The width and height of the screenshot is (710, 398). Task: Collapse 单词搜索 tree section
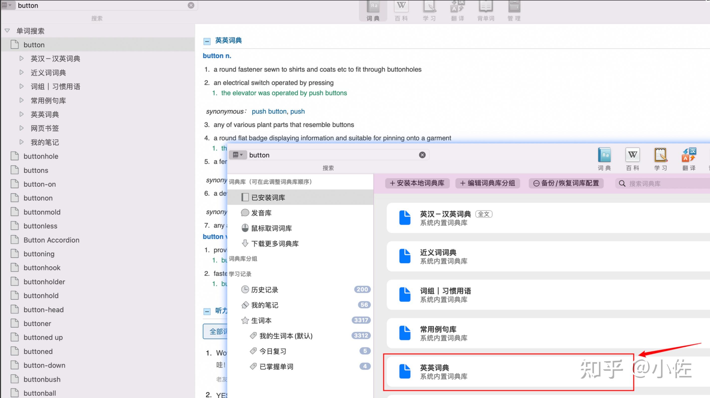7,31
